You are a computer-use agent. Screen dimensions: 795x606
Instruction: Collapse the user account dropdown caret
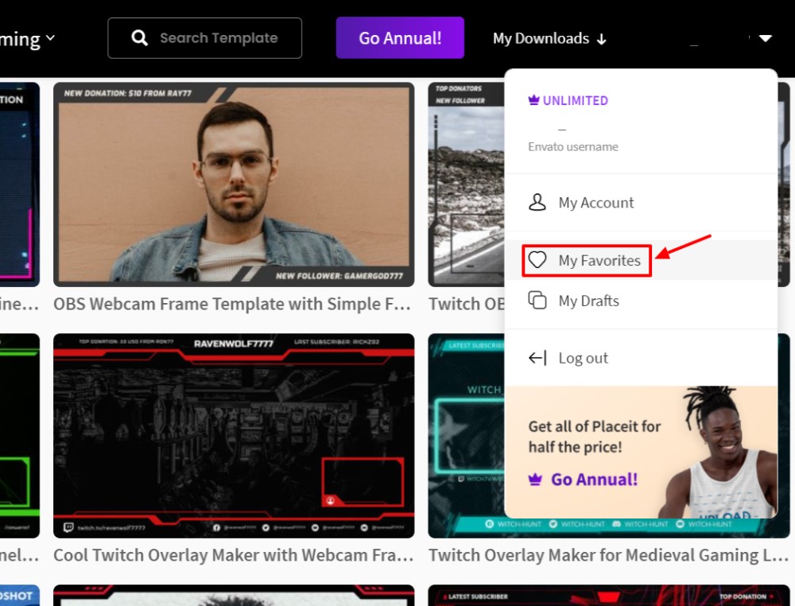point(765,38)
